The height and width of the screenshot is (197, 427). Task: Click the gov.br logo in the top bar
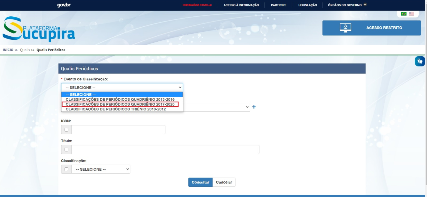64,5
